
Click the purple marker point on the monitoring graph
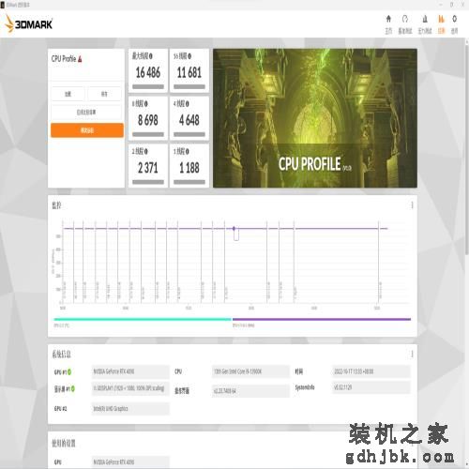(234, 229)
